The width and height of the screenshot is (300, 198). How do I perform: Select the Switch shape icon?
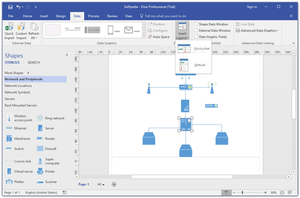pos(9,149)
